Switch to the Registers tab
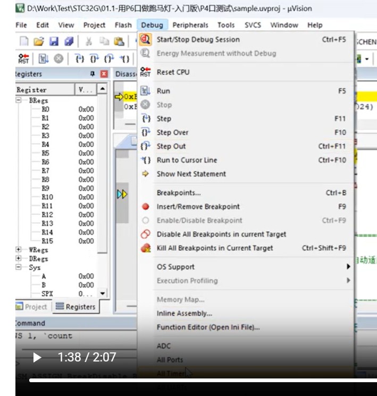Screen dimensions: 377x396 pos(76,307)
